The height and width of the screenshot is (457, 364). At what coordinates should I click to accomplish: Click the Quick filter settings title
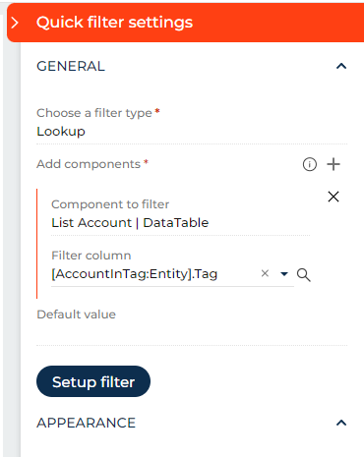pos(114,23)
